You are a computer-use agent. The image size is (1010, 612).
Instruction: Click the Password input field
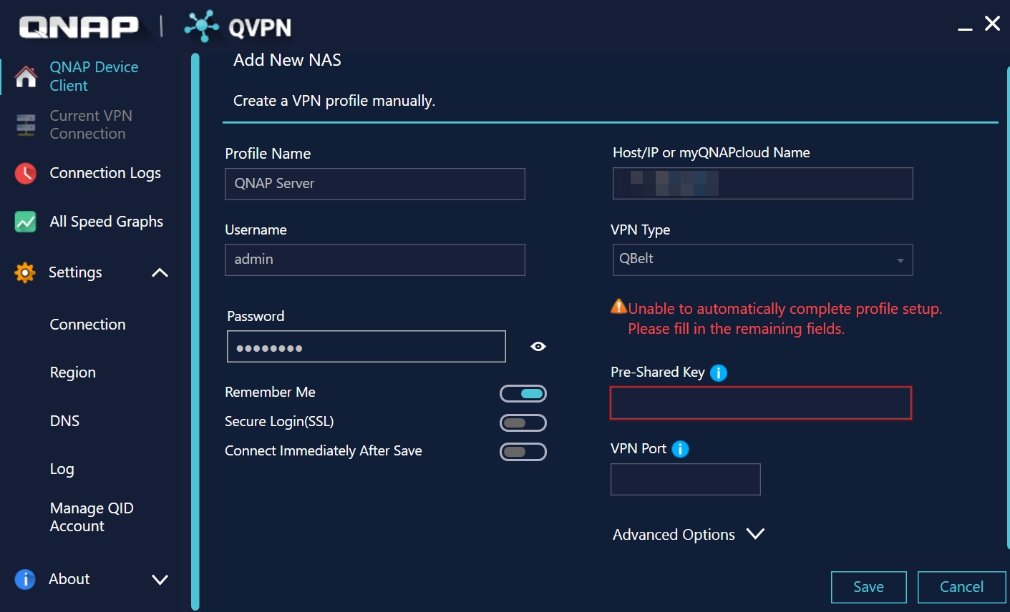click(366, 347)
